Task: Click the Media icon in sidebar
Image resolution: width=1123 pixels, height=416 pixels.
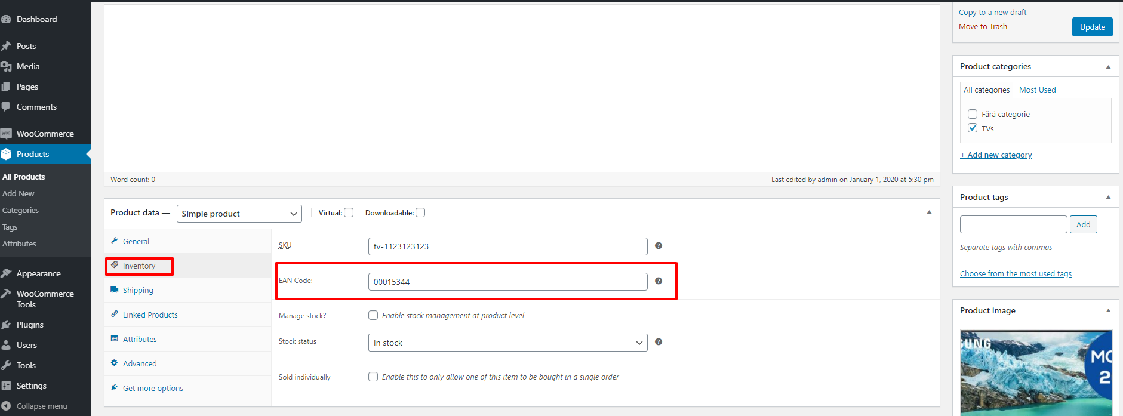Action: 7,66
